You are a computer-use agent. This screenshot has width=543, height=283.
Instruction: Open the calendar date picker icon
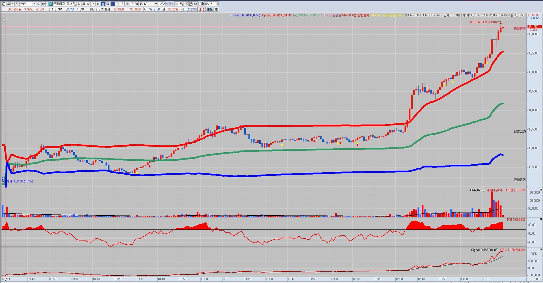click(x=216, y=4)
